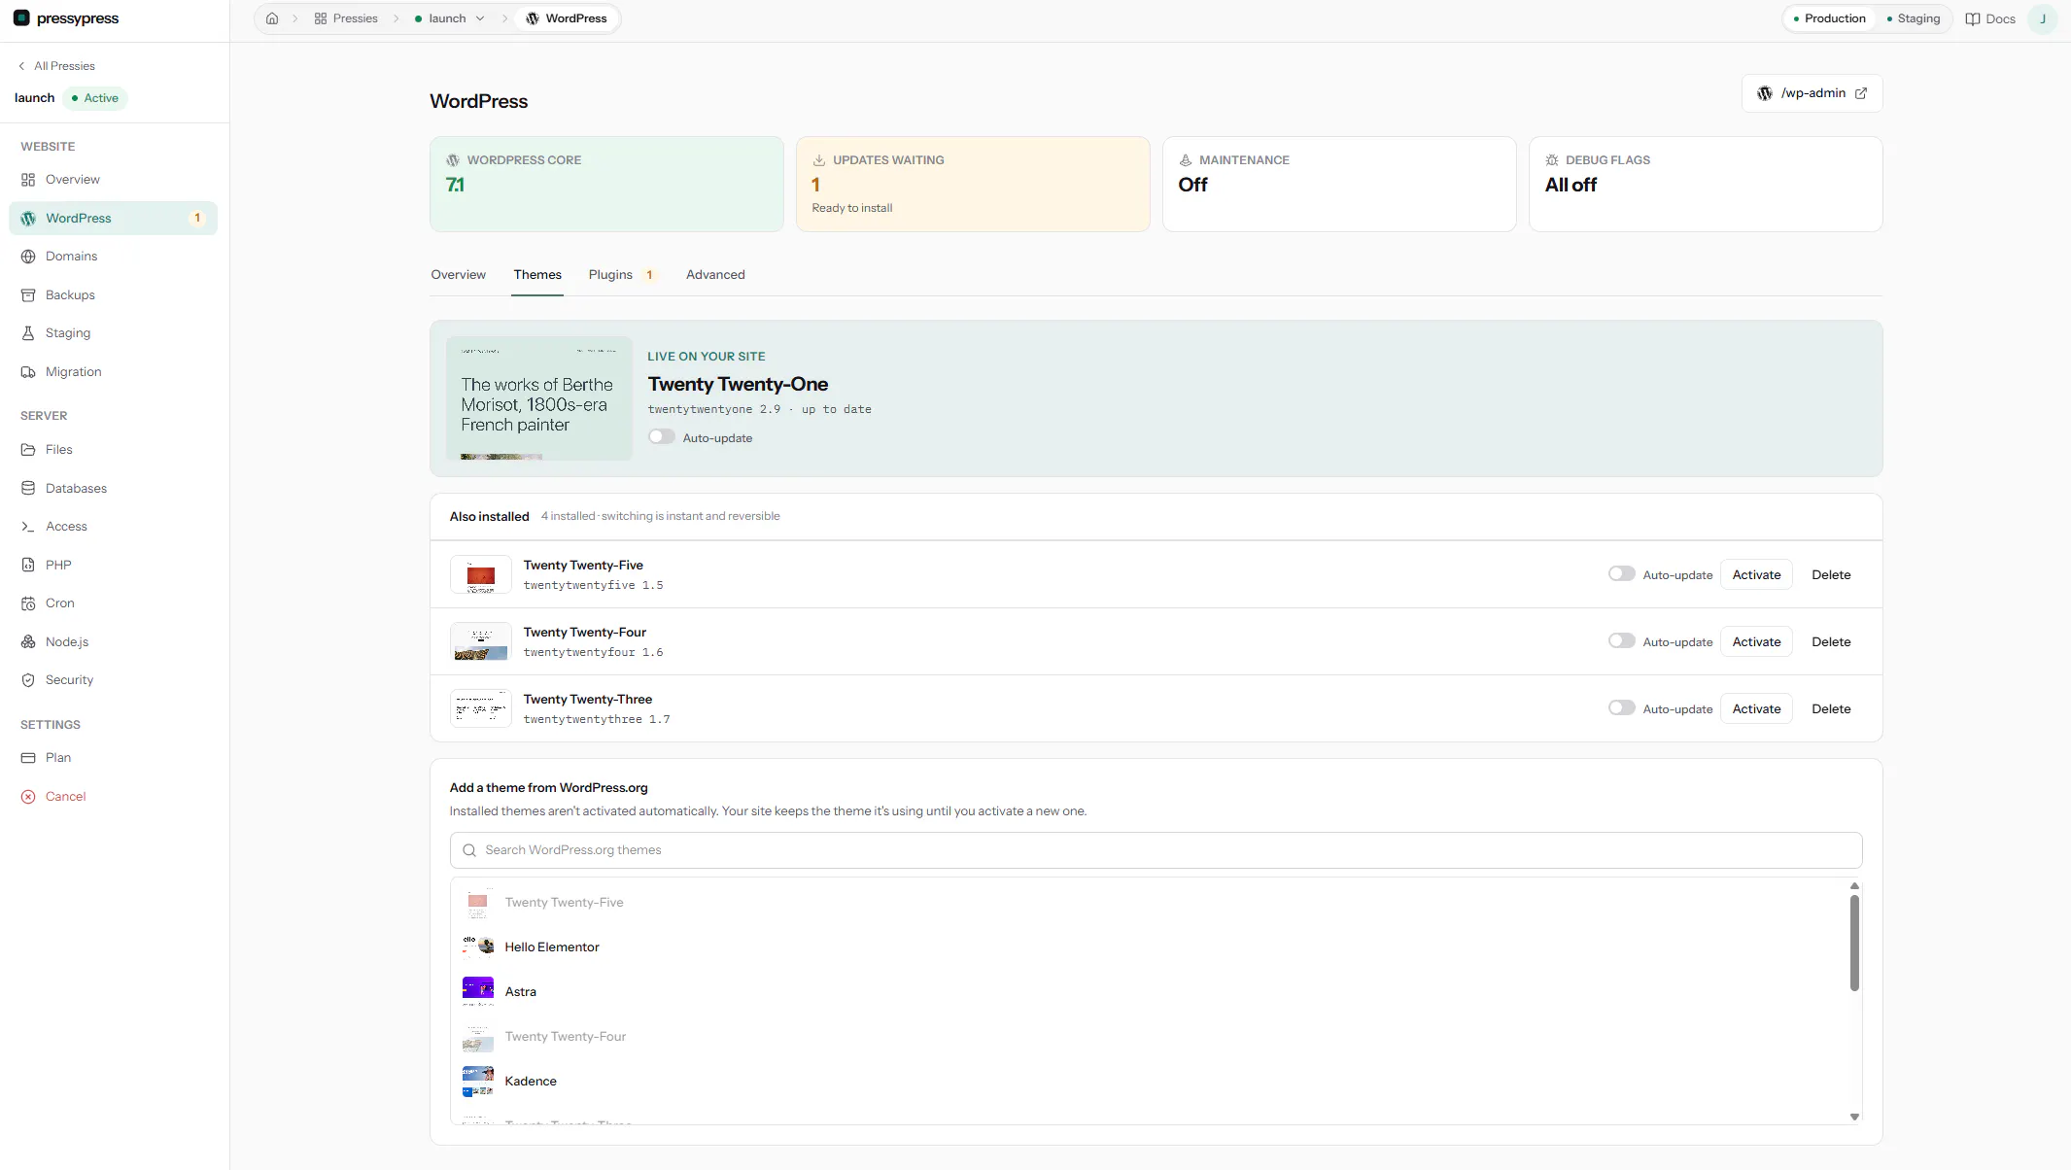
Task: Delete the Twenty Twenty-Three theme
Action: (x=1831, y=709)
